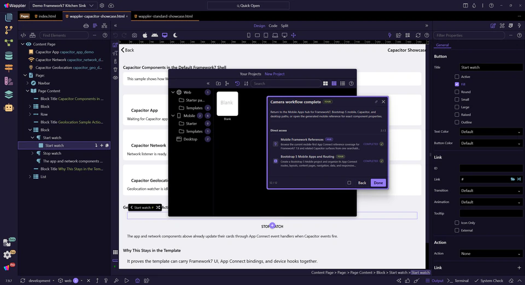525x285 pixels.
Task: Open help icon in project browser
Action: click(x=351, y=83)
